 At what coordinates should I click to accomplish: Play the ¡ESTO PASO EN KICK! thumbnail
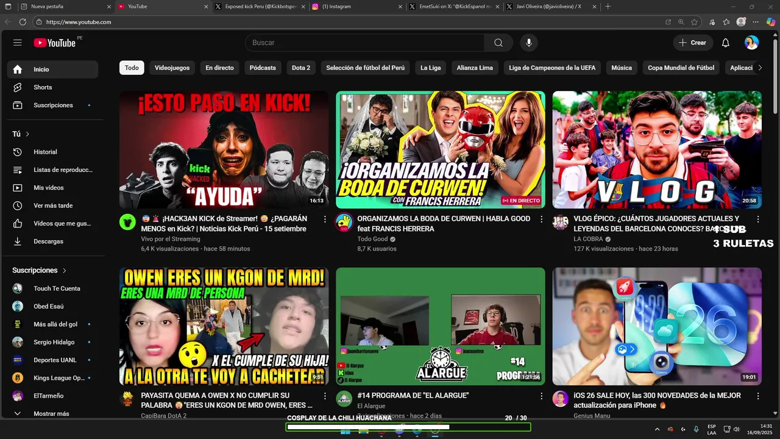tap(224, 150)
